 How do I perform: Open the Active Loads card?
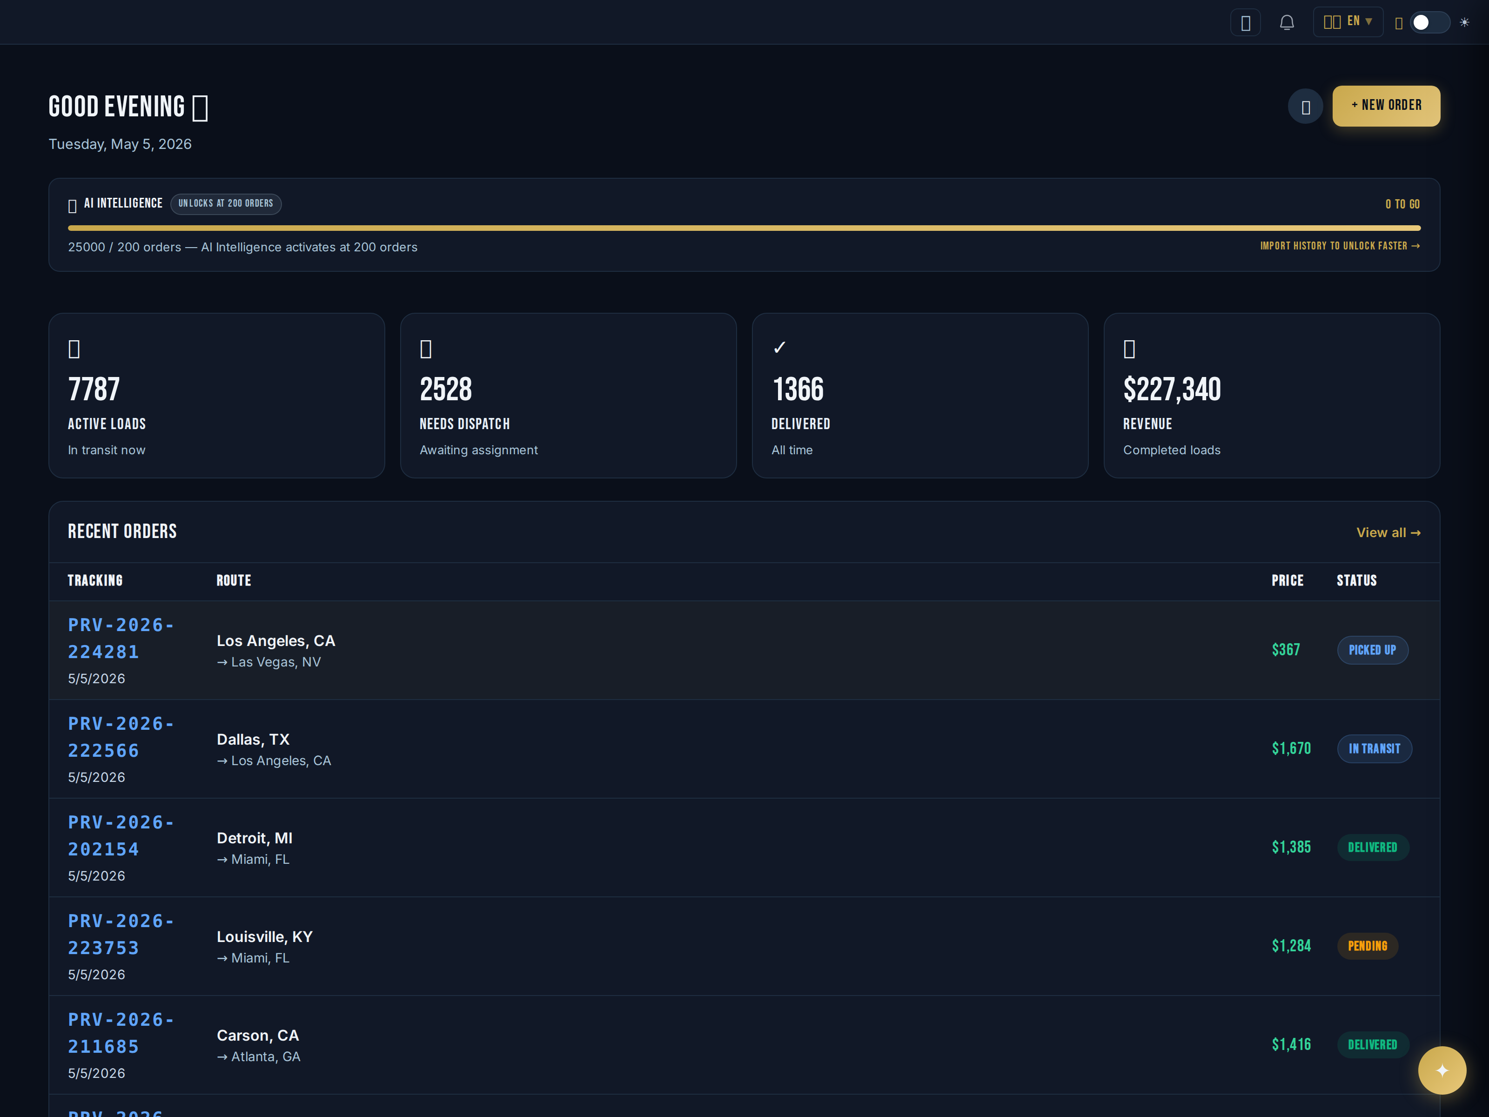click(217, 396)
